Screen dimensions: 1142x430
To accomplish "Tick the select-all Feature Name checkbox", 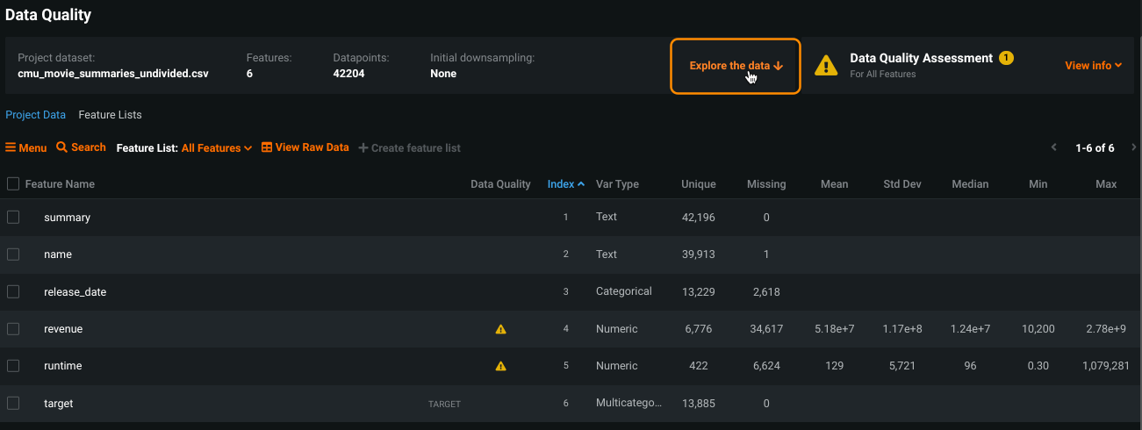I will pyautogui.click(x=13, y=183).
